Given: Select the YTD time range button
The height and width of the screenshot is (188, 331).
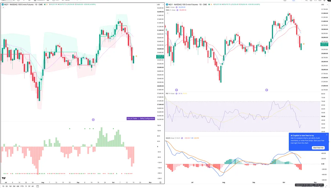Looking at the screenshot, I should pyautogui.click(x=22, y=186).
